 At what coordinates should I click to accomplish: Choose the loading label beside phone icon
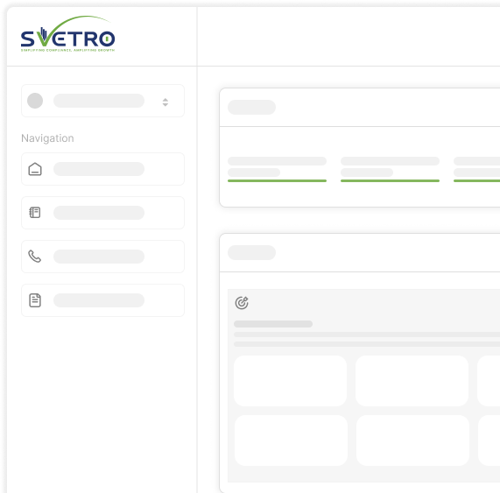99,257
